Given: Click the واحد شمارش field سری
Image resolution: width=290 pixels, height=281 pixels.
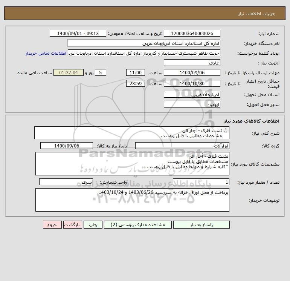Looking at the screenshot, I should coord(66,182).
